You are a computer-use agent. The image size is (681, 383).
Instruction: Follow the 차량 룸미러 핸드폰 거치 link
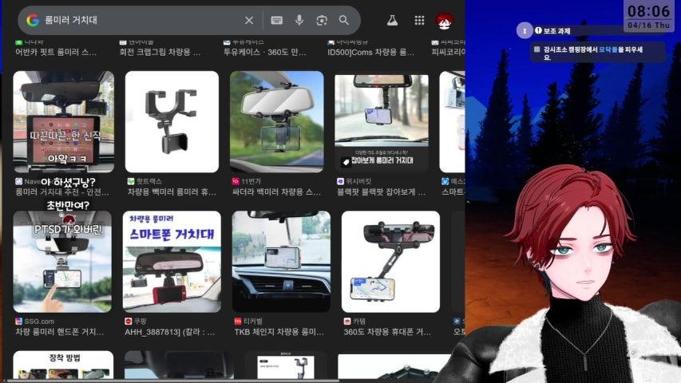(x=60, y=332)
